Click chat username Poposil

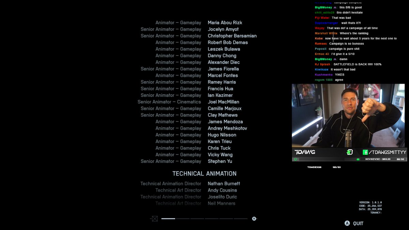(x=320, y=49)
